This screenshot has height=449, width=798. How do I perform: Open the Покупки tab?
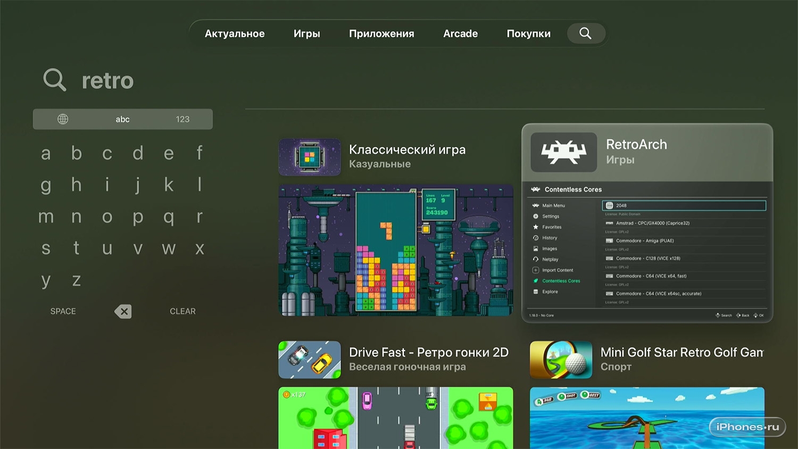coord(528,34)
